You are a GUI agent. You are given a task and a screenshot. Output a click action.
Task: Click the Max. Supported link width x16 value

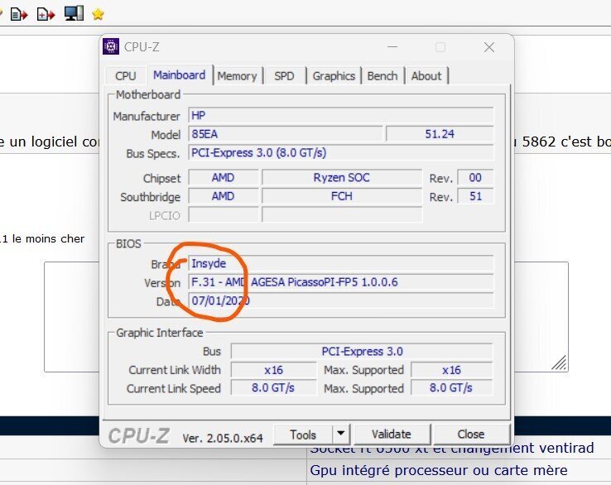tap(452, 370)
